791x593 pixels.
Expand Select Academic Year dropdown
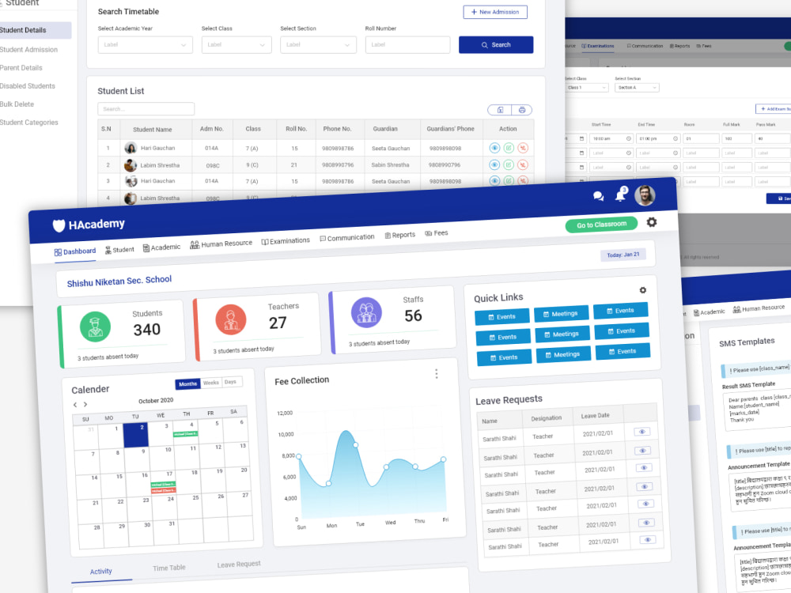click(x=146, y=45)
